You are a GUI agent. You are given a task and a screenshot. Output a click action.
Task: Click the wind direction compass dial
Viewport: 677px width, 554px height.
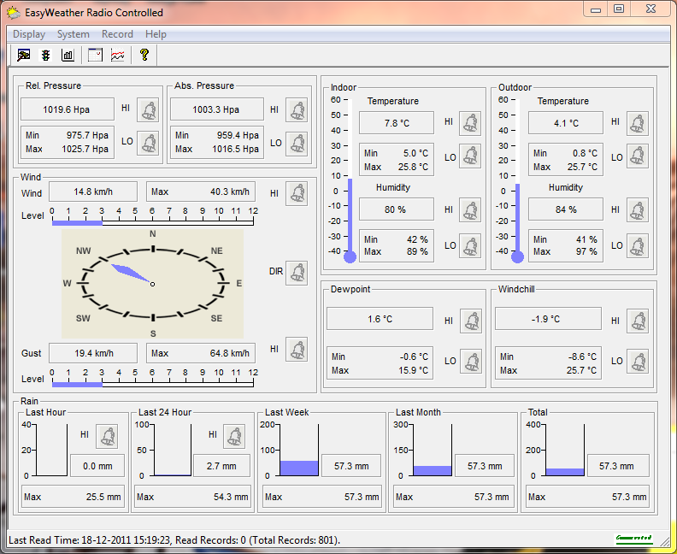coord(152,284)
